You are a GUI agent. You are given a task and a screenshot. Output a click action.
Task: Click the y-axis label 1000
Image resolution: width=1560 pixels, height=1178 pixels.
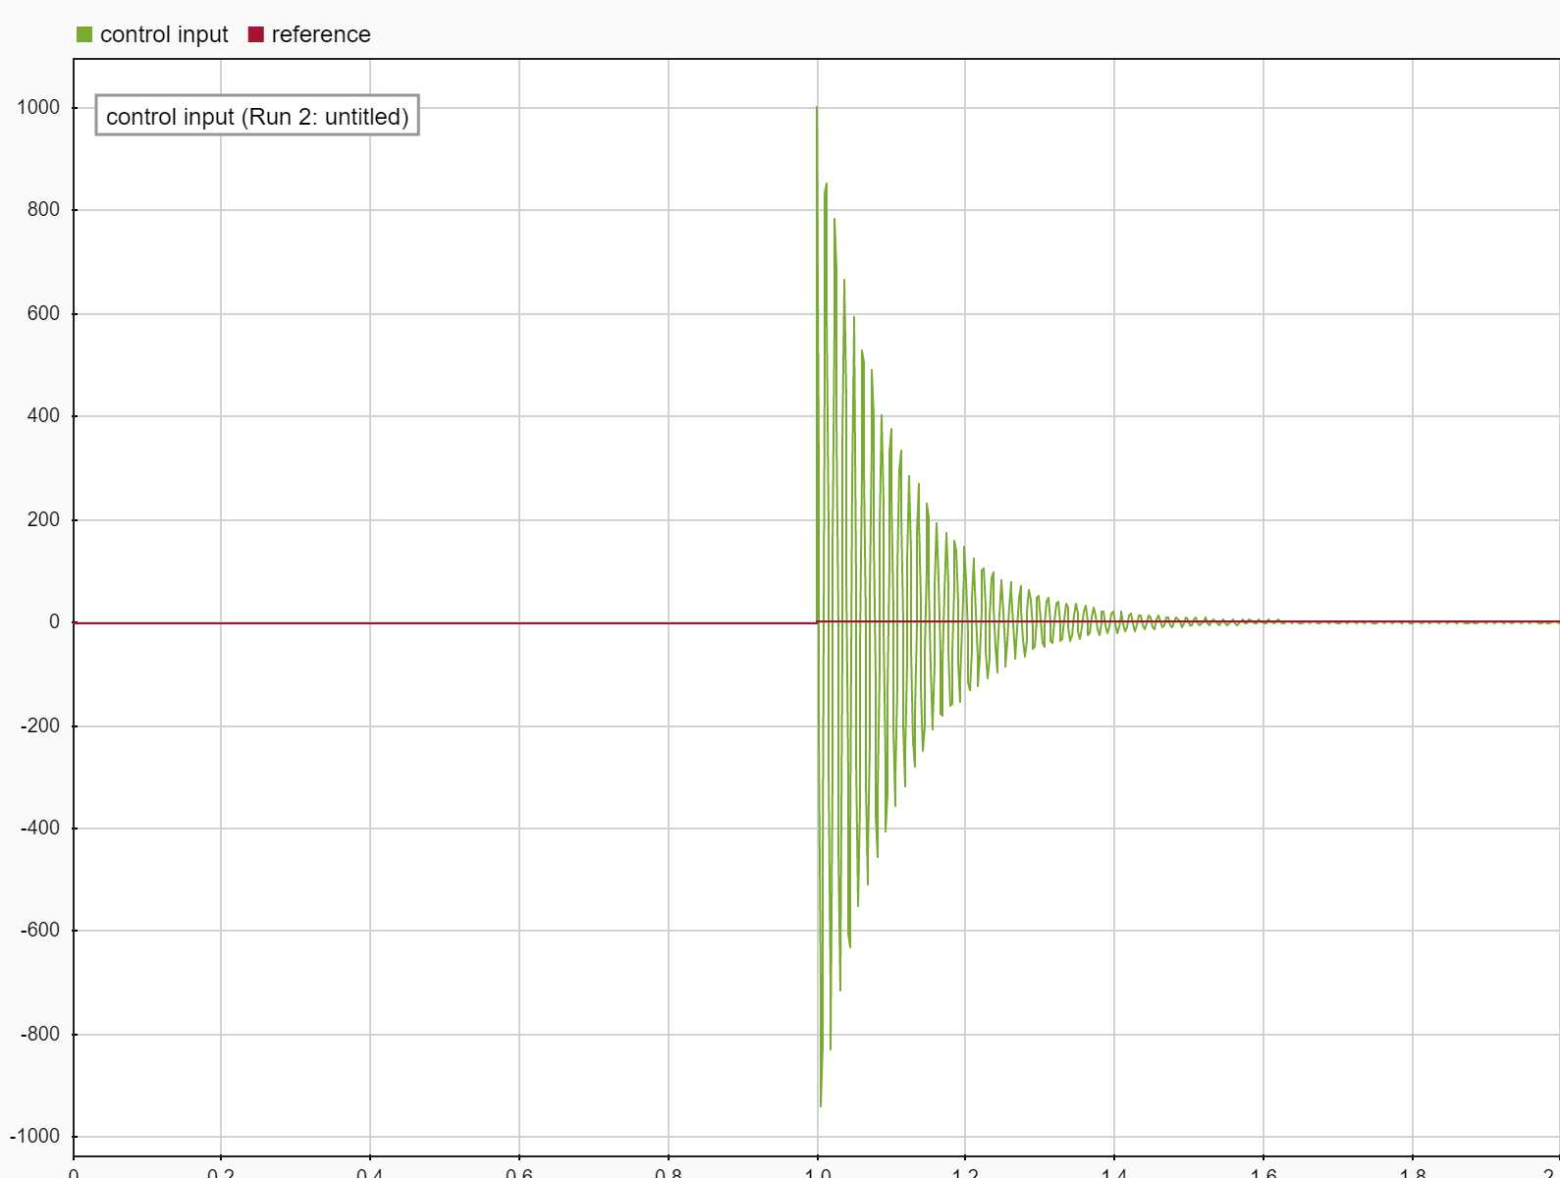[38, 107]
